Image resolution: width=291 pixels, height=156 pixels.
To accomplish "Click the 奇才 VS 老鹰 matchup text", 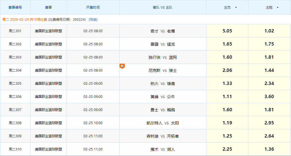I will 162,31.
